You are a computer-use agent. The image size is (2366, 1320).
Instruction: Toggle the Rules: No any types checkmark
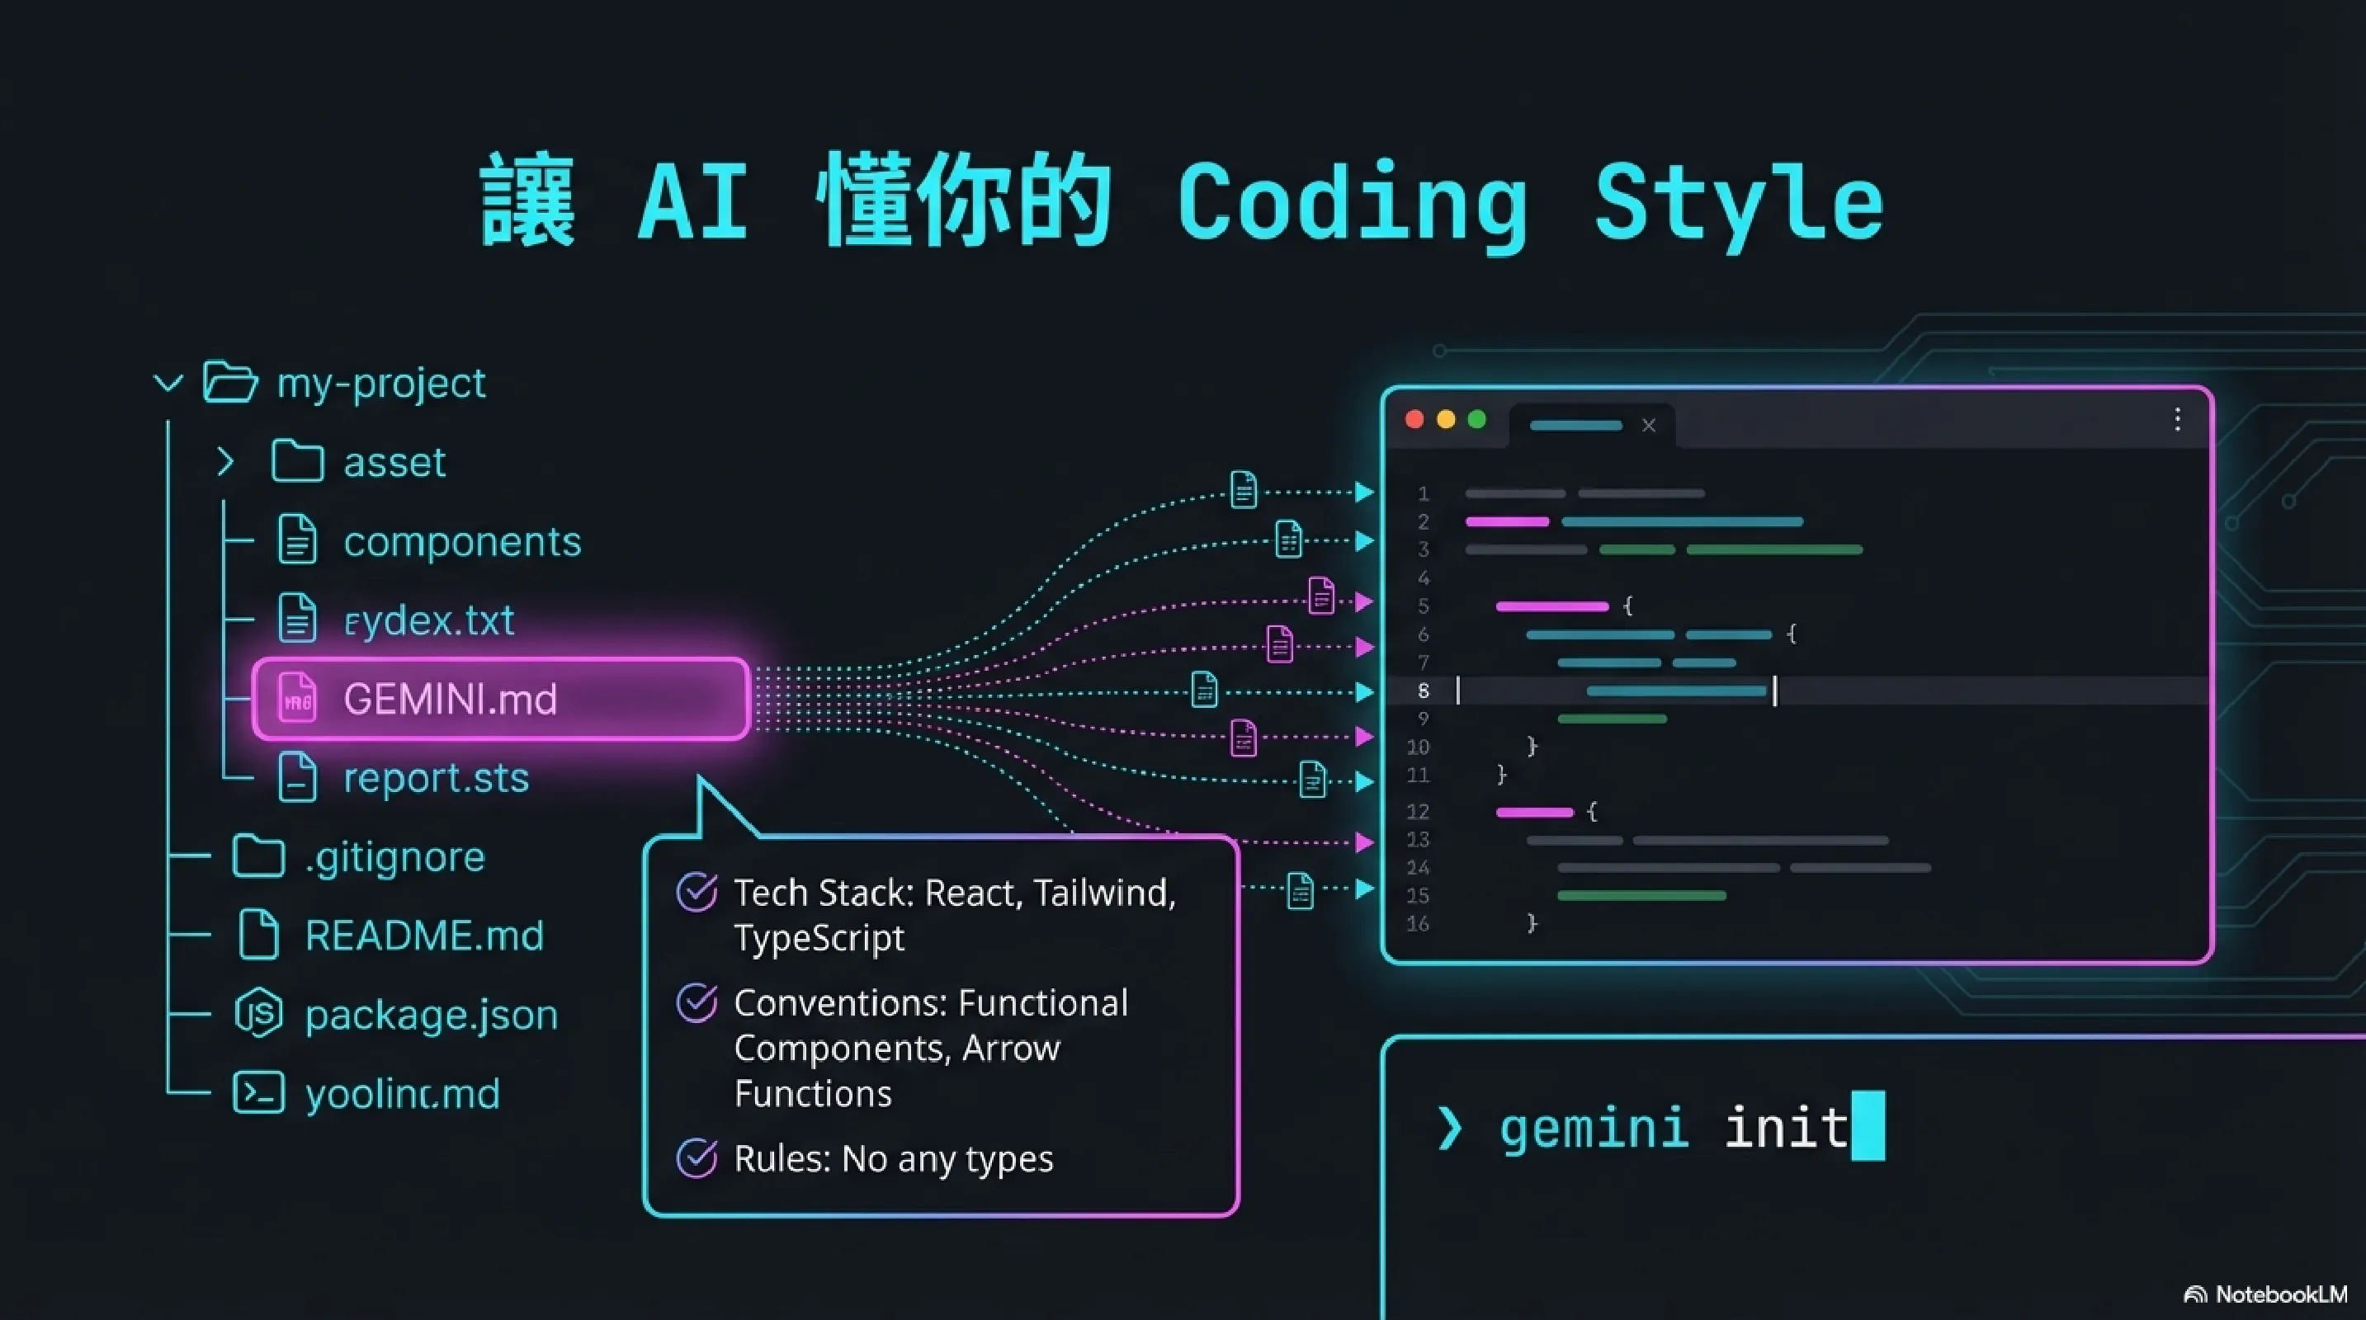click(x=697, y=1157)
